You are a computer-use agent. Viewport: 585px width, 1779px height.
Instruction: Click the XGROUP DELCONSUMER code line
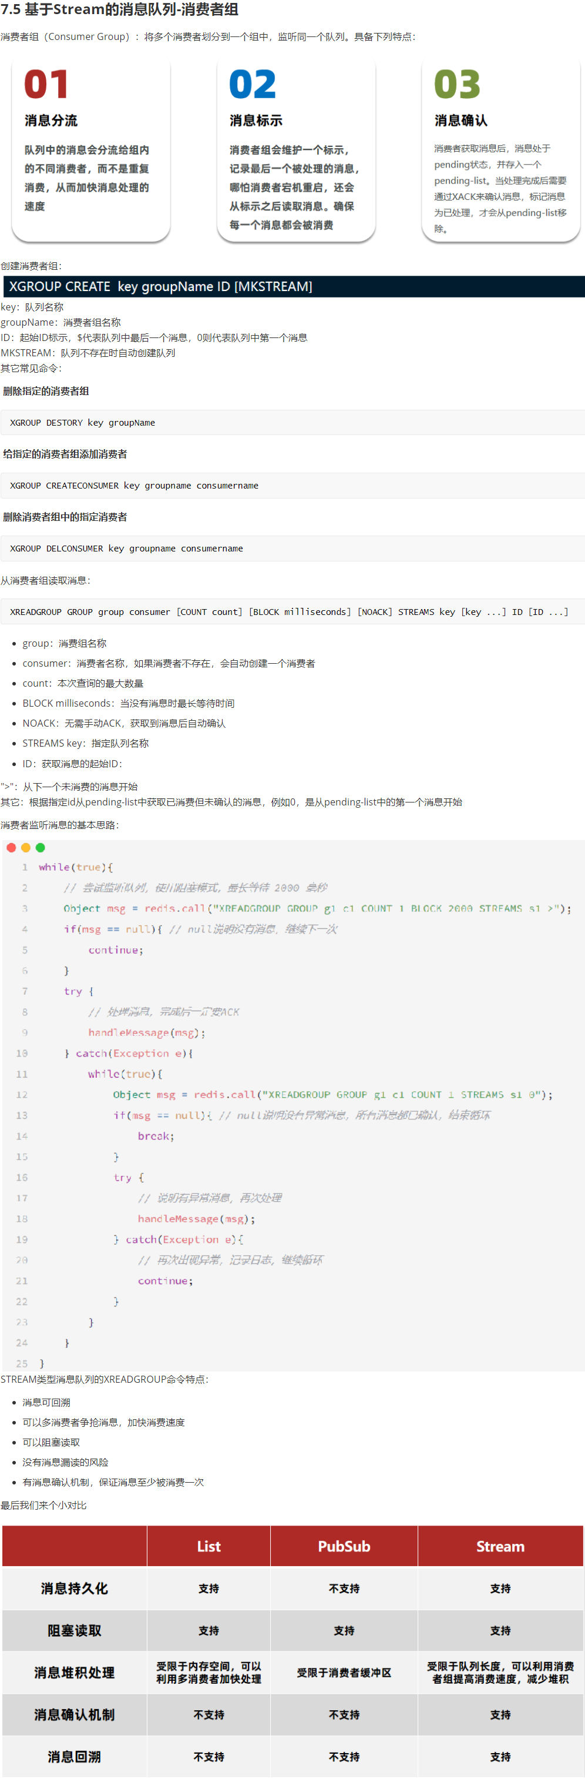127,549
